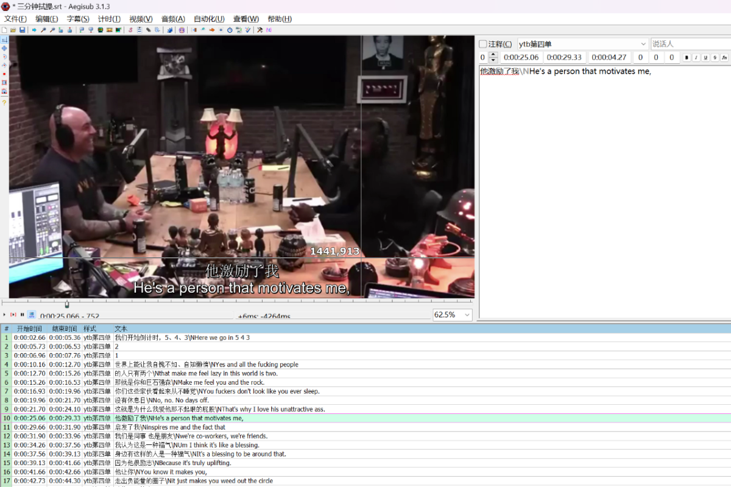Open the 自动化(U) menu
Viewport: 731px width, 487px height.
[x=209, y=19]
